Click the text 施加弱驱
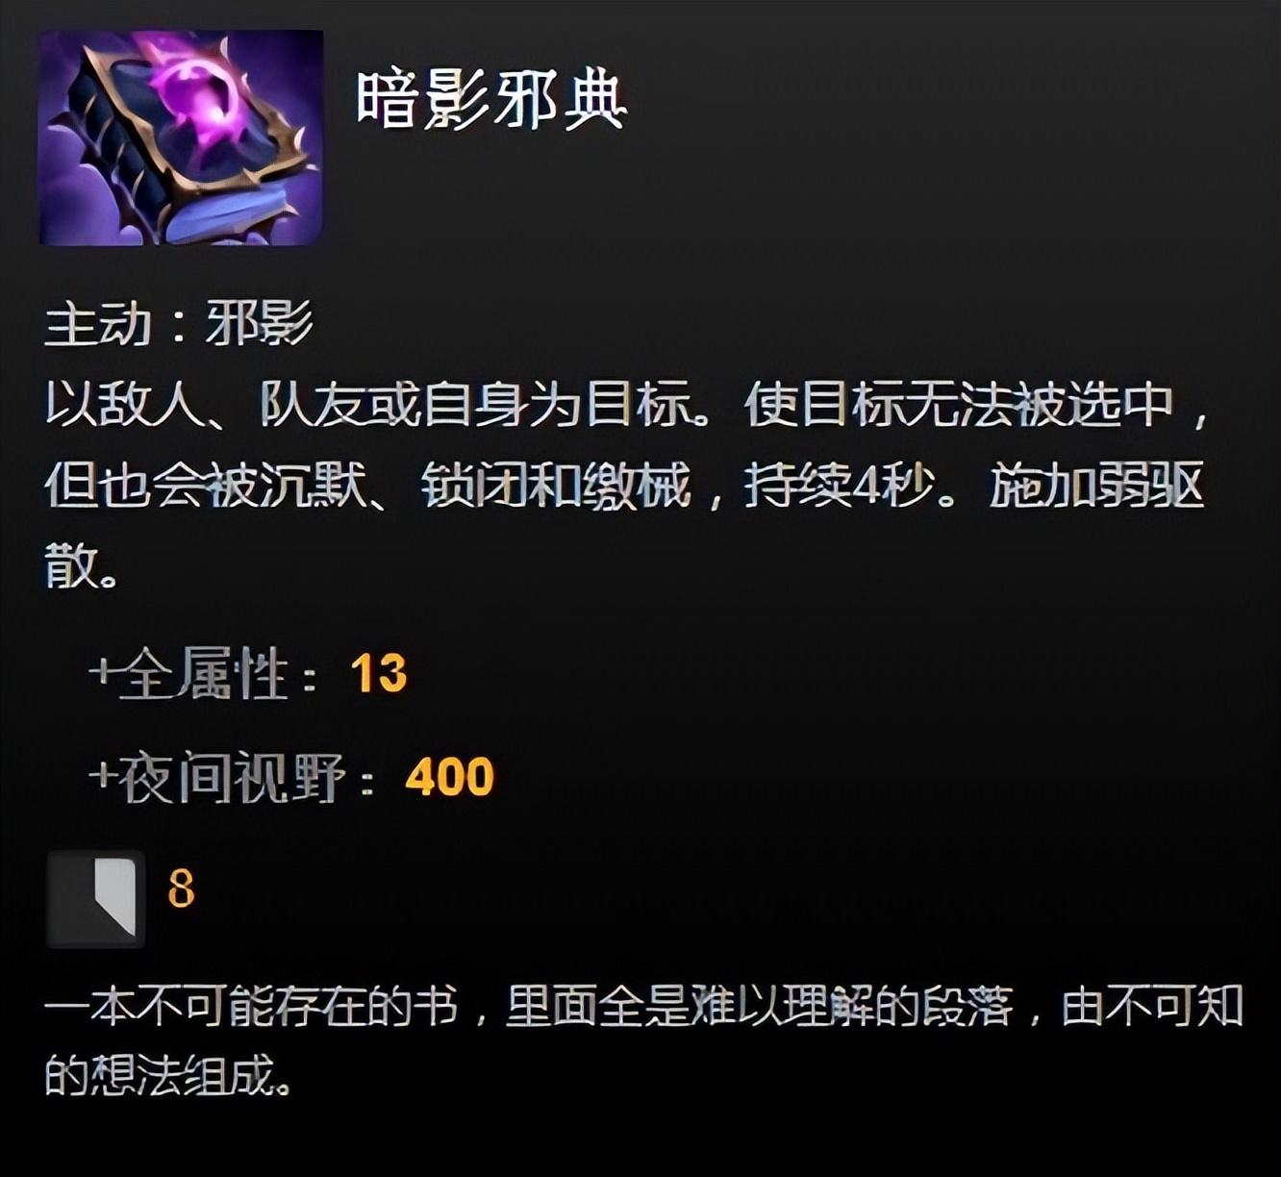The height and width of the screenshot is (1177, 1281). pyautogui.click(x=1097, y=485)
